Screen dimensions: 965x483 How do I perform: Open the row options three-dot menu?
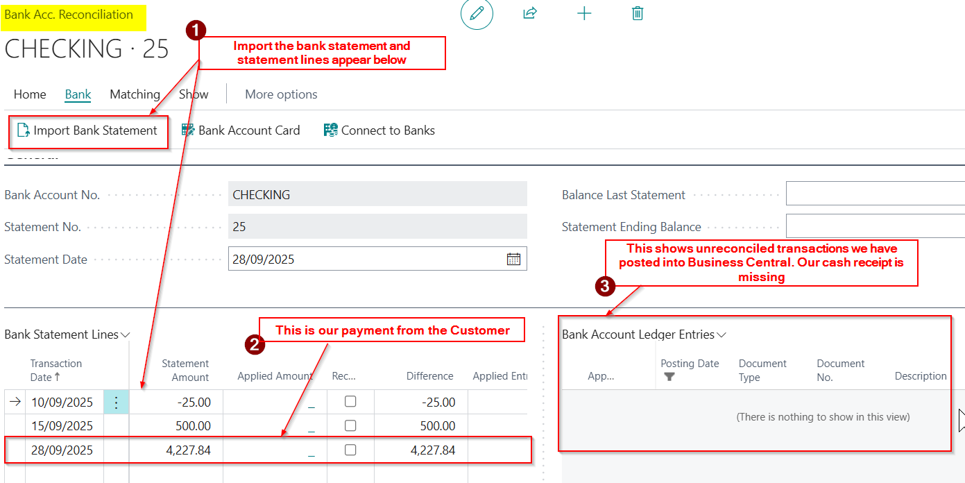[116, 402]
